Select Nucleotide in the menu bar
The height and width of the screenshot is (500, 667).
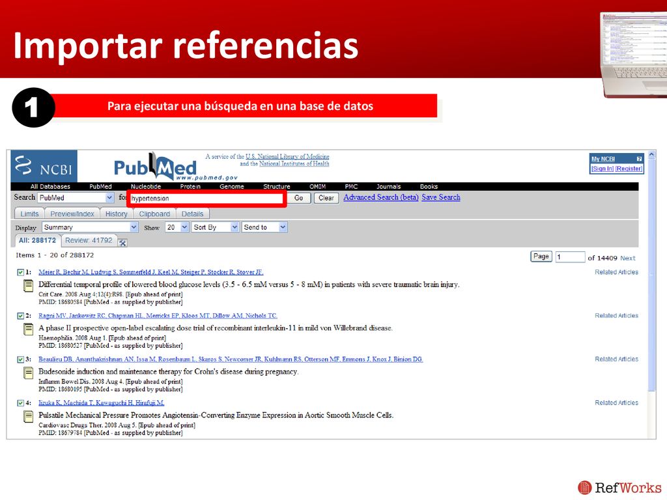146,187
